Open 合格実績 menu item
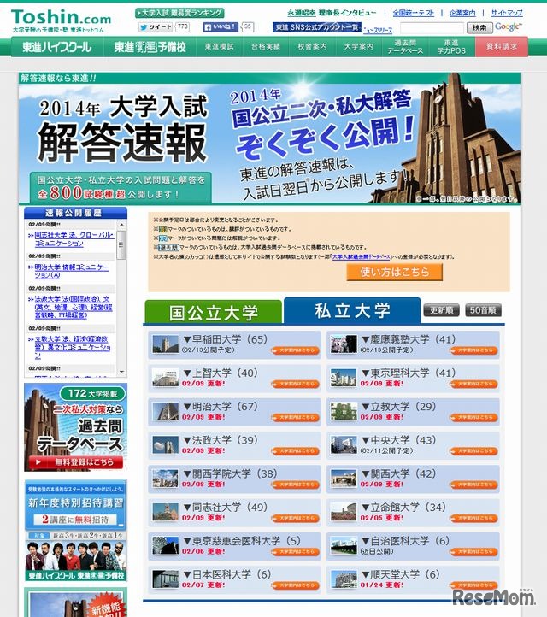Screen dimensions: 547x617 point(266,47)
